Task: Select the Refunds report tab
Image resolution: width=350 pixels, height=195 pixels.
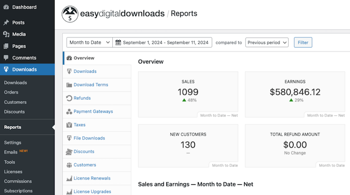Action: coord(97,98)
